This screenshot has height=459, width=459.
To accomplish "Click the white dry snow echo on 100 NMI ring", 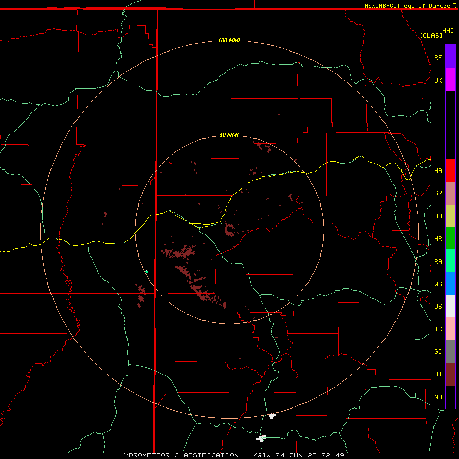I will click(x=272, y=416).
